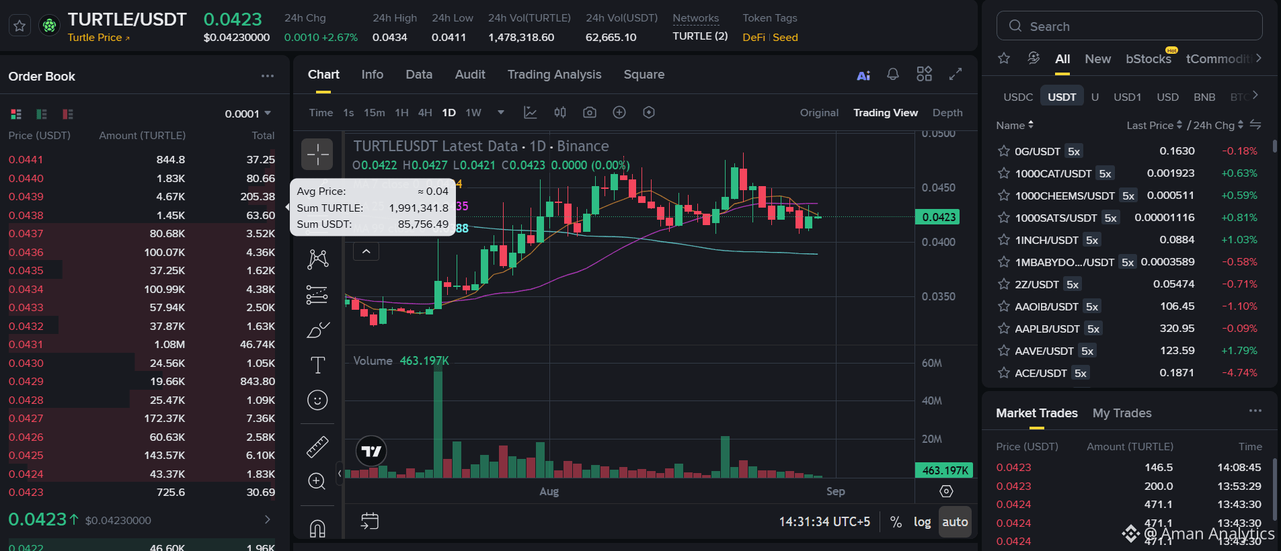
Task: Open the ACE/USDT pair row
Action: click(x=1129, y=373)
